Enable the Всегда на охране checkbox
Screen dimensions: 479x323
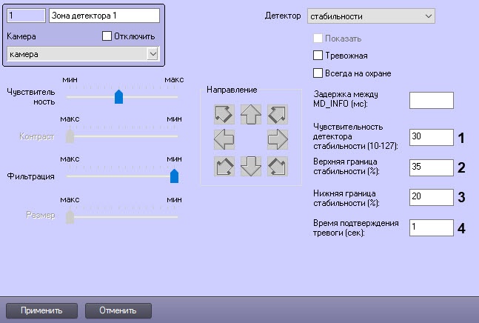(x=319, y=73)
